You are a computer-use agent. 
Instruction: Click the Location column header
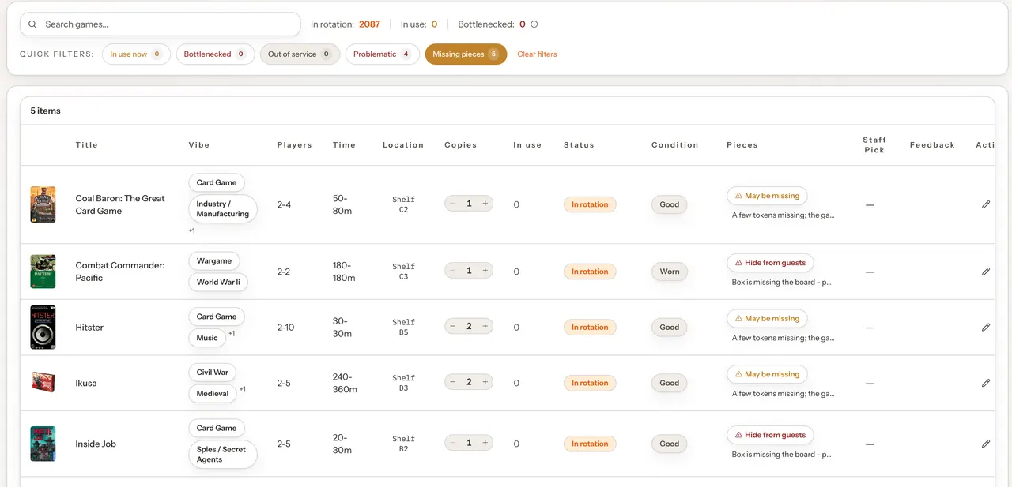tap(403, 145)
